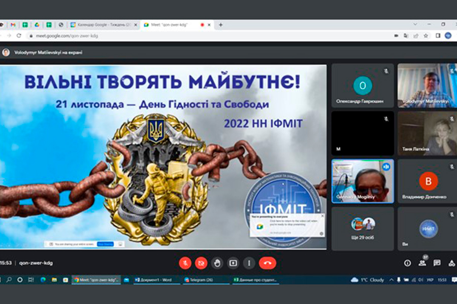Switch to the Excel taskbar window
The width and height of the screenshot is (457, 304).
pos(255,280)
